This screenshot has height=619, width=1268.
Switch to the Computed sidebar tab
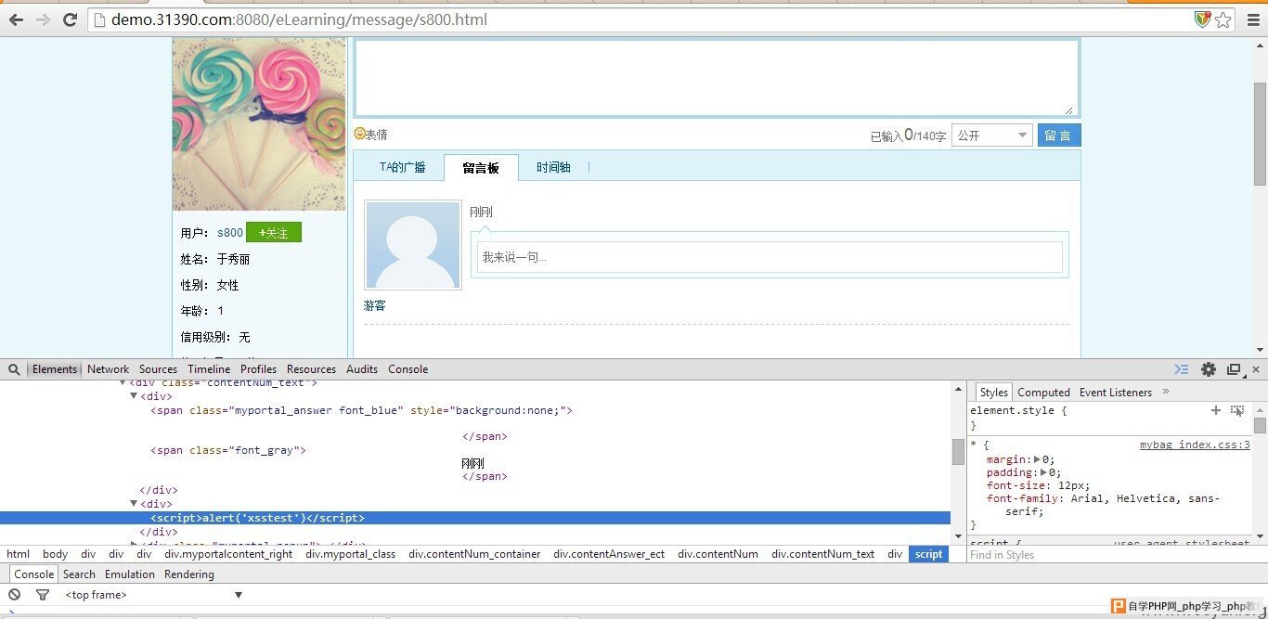click(x=1043, y=393)
